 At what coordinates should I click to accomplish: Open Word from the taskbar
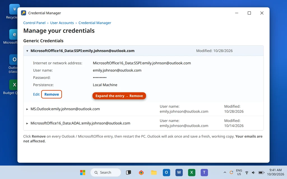pyautogui.click(x=179, y=172)
